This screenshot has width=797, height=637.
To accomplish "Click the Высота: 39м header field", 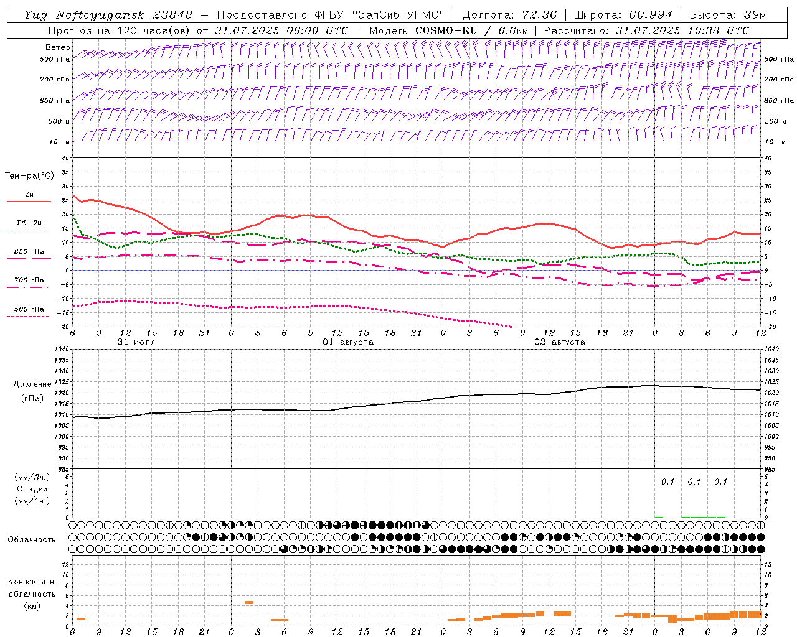I will point(728,15).
